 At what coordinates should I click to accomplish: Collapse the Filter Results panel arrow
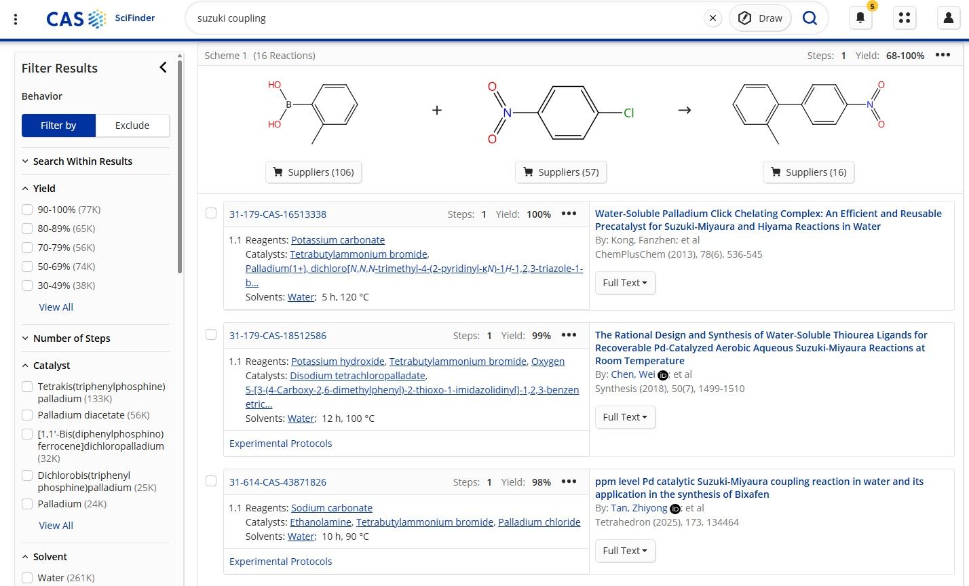pyautogui.click(x=163, y=67)
